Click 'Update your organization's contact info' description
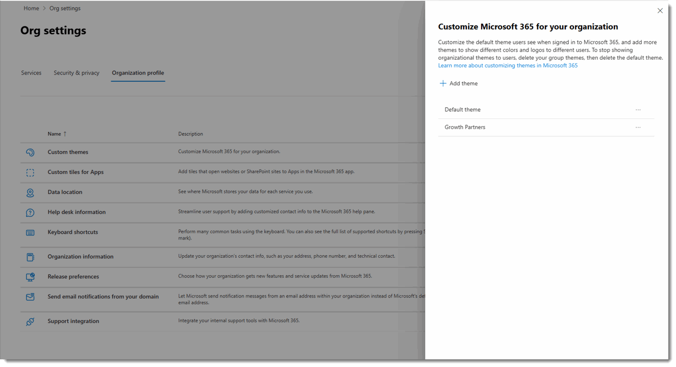Image resolution: width=676 pixels, height=367 pixels. (x=286, y=256)
